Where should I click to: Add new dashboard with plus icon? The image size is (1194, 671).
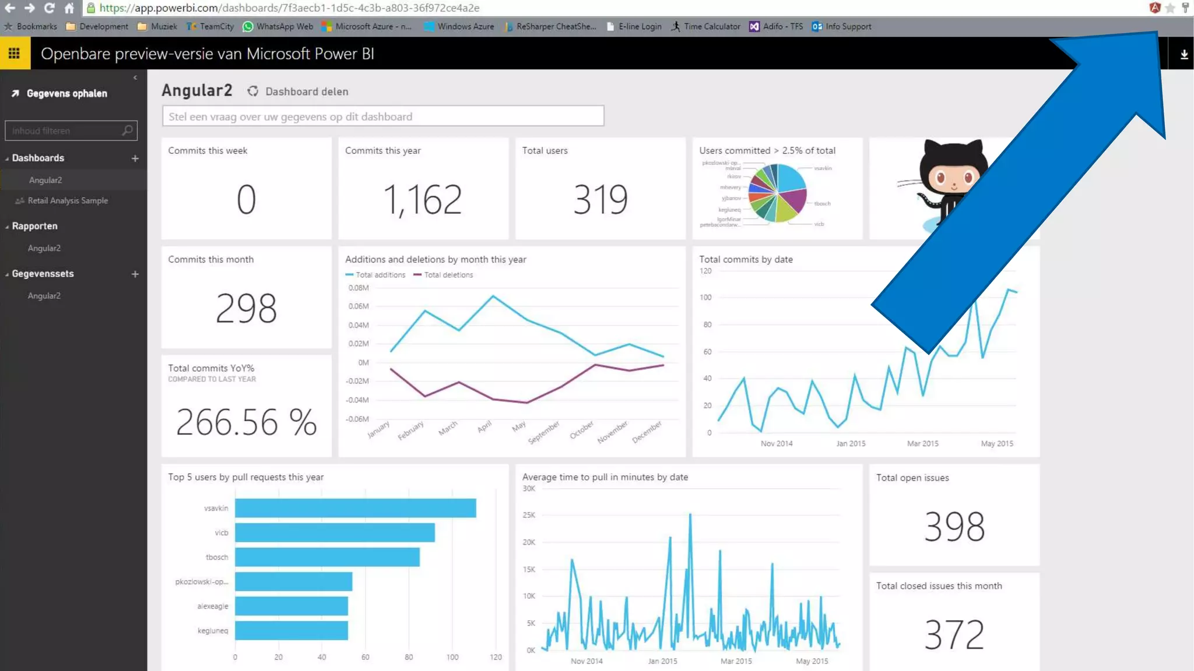click(135, 158)
